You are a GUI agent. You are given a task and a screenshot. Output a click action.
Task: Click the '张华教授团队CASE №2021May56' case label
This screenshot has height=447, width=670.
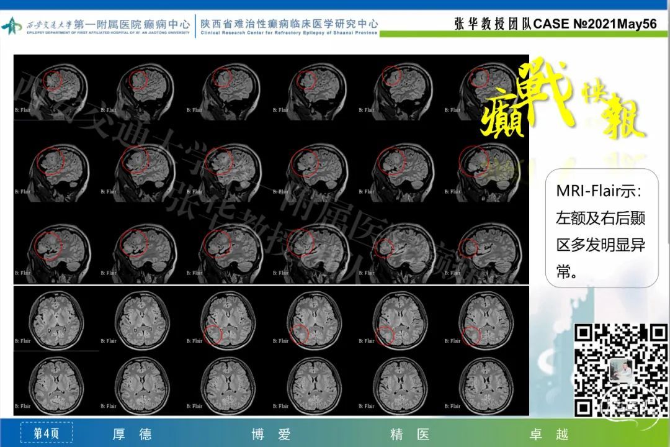(x=555, y=24)
